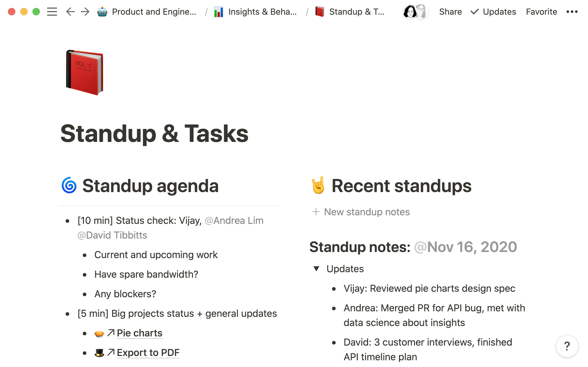Toggle Favorite for this page
The image size is (588, 367).
541,12
